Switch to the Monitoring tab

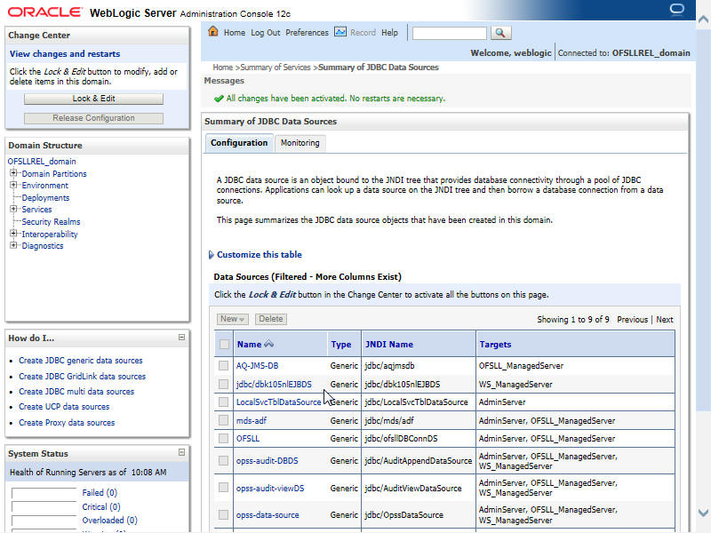pos(300,143)
